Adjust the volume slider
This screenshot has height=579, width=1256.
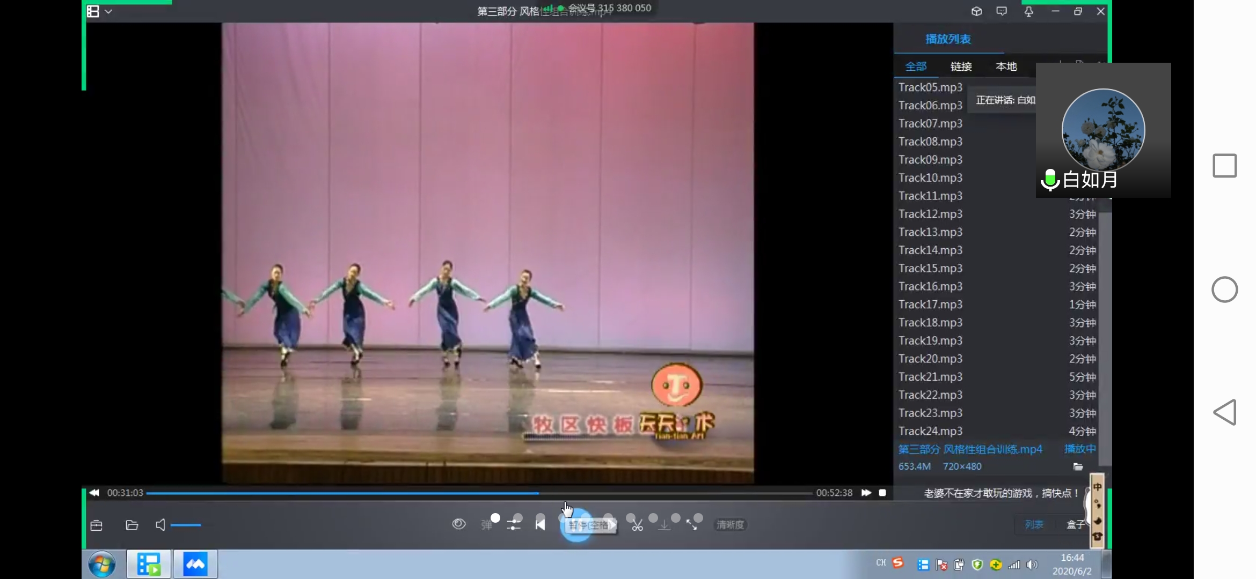pyautogui.click(x=186, y=525)
